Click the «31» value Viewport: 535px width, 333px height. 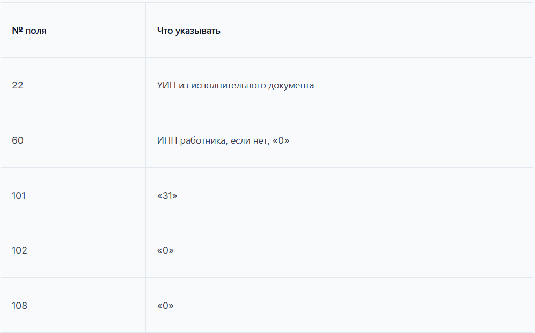(x=167, y=196)
